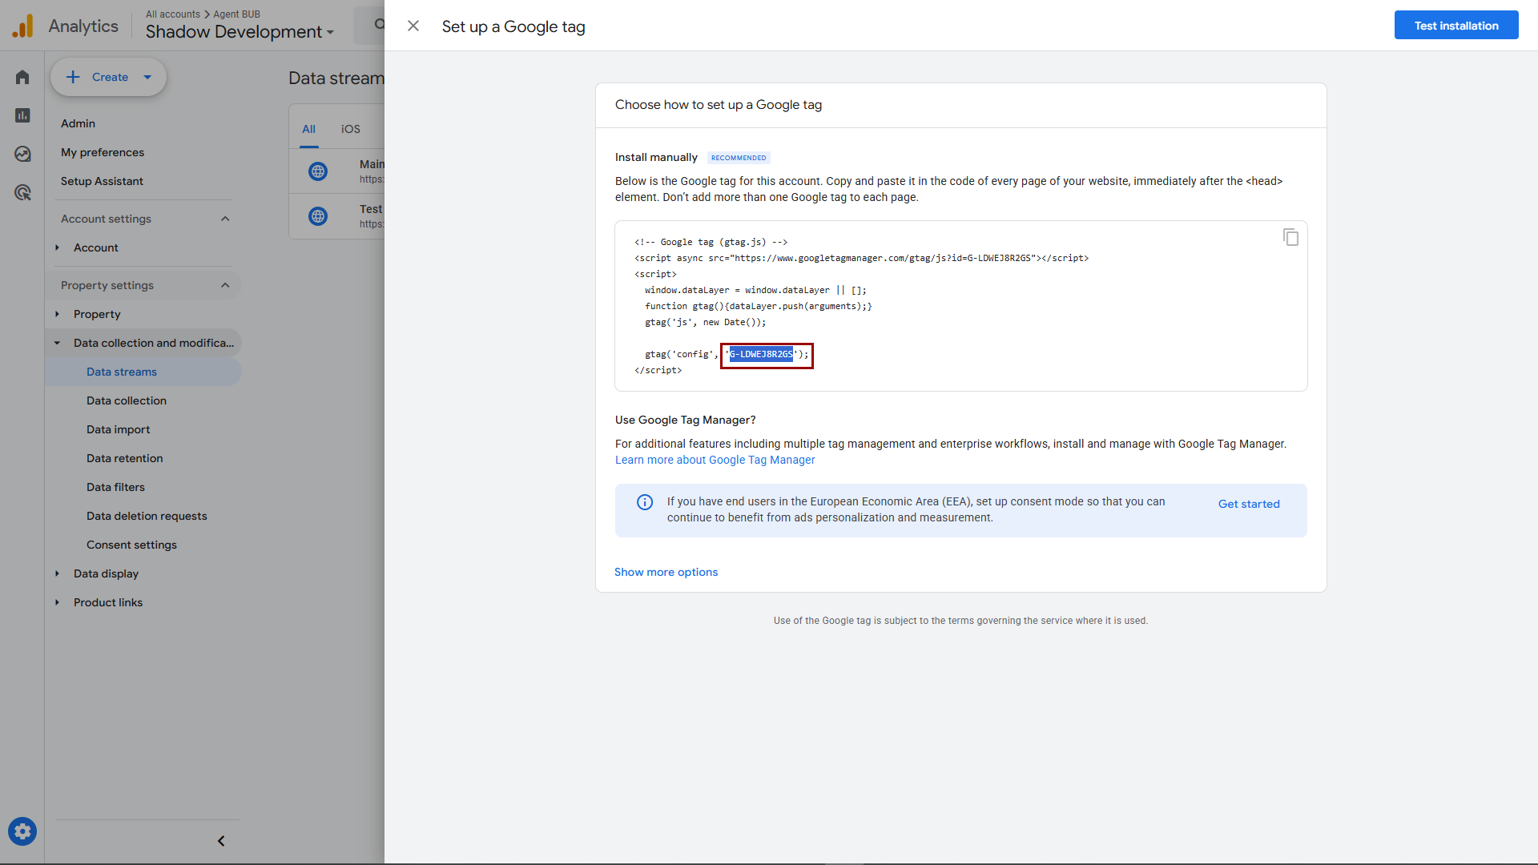Click the Agent BUB breadcrumb

[237, 14]
